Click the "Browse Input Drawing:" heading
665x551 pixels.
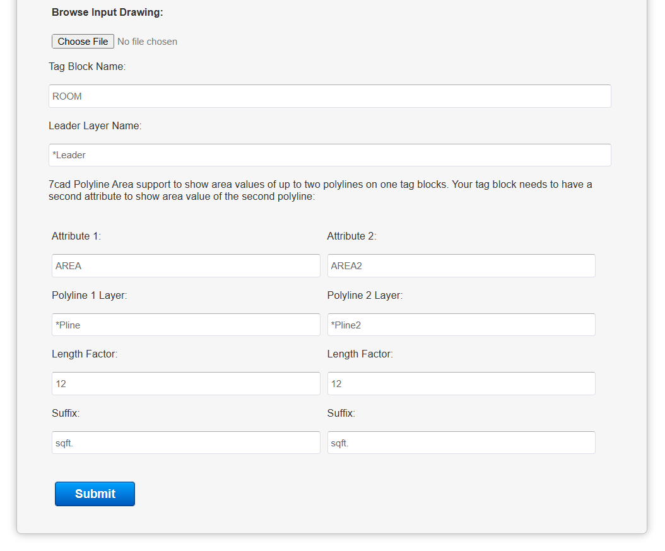107,12
